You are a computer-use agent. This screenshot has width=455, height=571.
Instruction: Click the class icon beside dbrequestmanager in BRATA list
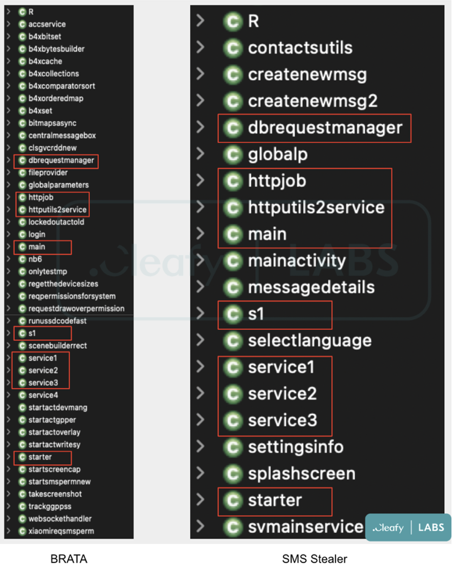coord(22,160)
